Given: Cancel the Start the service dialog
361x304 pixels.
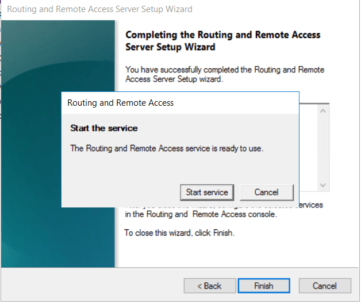Looking at the screenshot, I should coord(267,193).
